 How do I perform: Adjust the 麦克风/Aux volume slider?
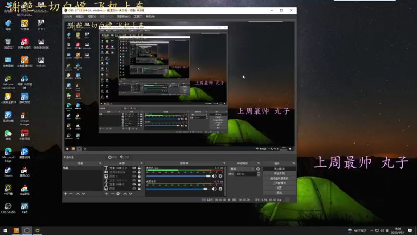tap(178, 176)
